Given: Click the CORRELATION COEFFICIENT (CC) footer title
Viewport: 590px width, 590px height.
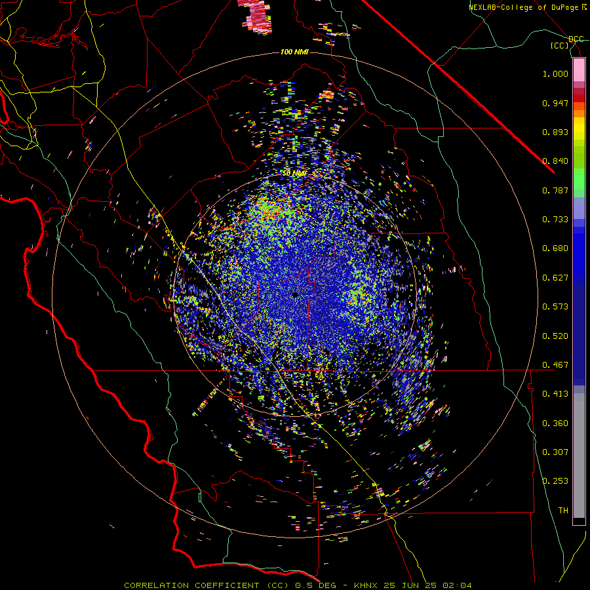Looking at the screenshot, I should 206,585.
